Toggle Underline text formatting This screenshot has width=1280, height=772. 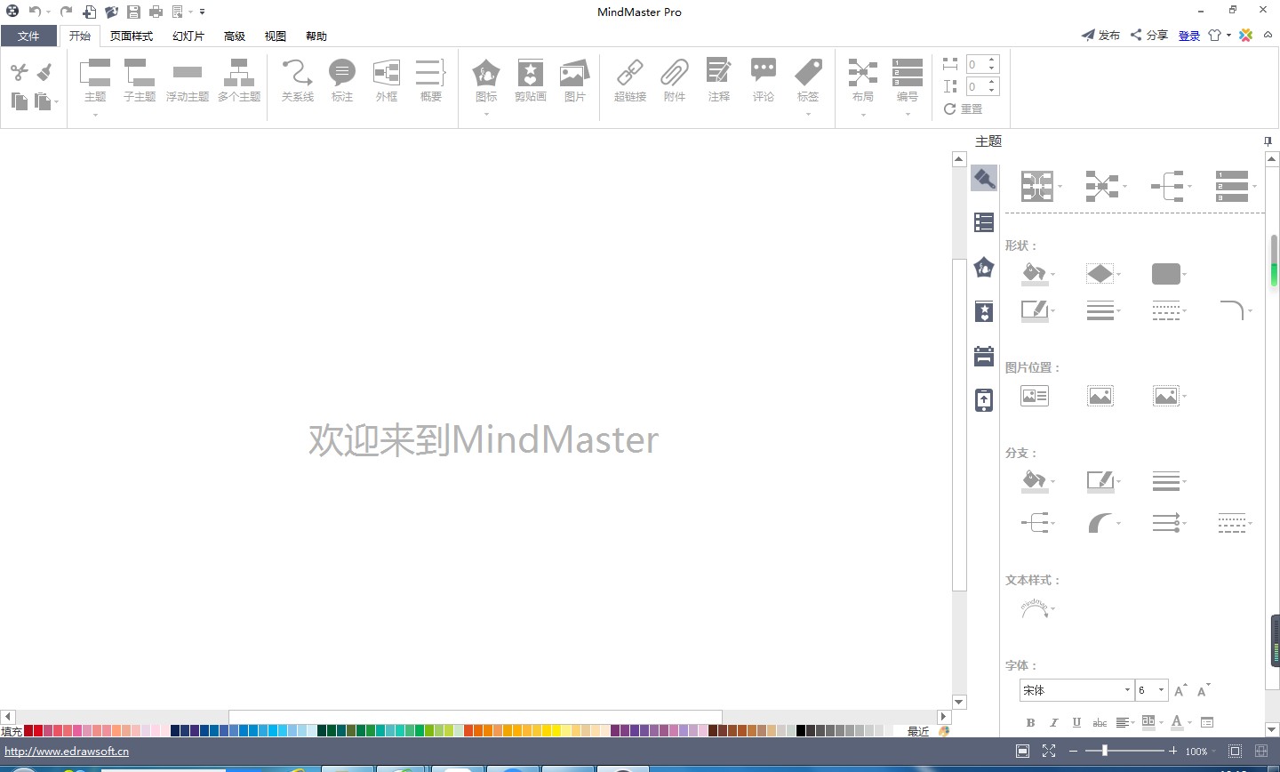[1076, 722]
